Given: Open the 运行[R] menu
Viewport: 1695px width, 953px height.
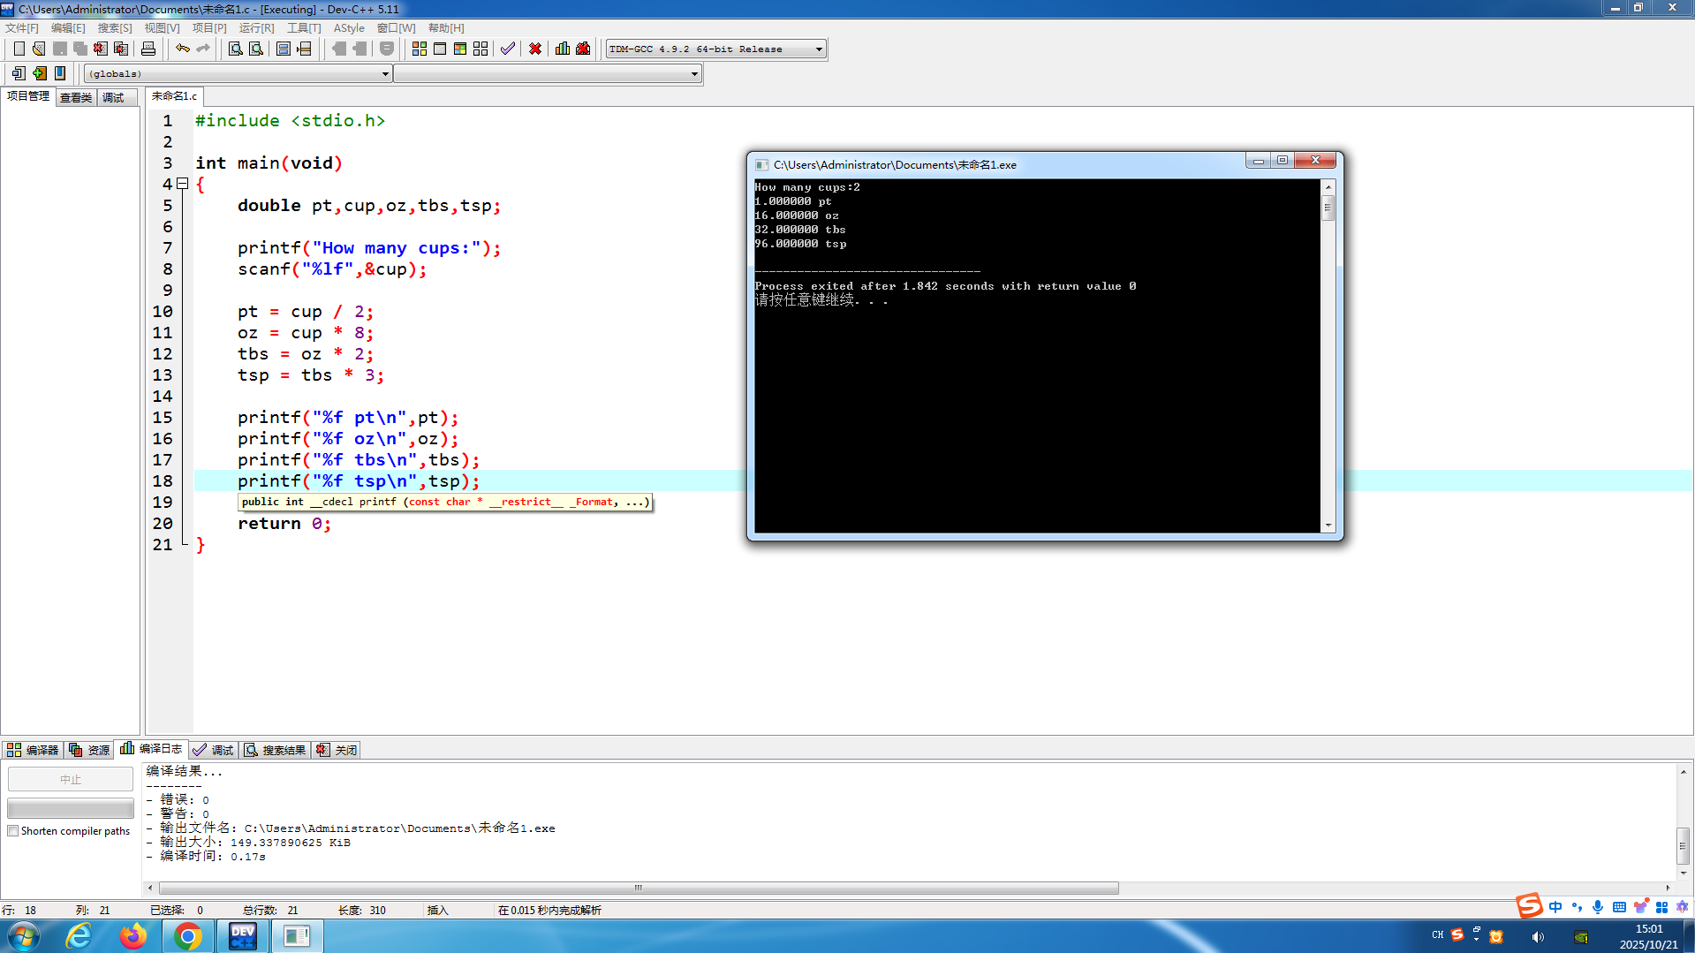Looking at the screenshot, I should point(256,28).
